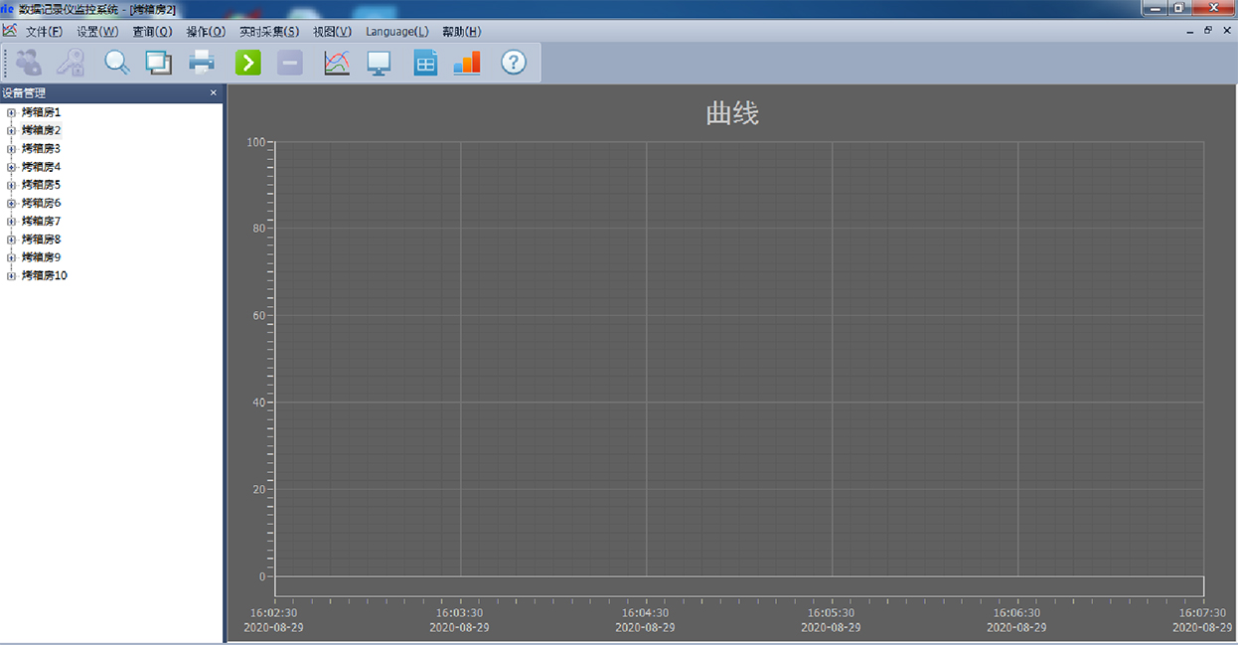Open the curve chart view icon

click(337, 63)
